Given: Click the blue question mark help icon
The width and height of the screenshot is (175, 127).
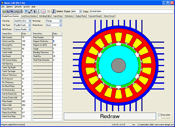Looking at the screenshot, I should point(26,11).
